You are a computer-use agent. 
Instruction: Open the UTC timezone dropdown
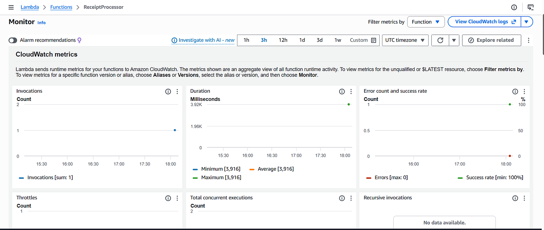[x=405, y=40]
